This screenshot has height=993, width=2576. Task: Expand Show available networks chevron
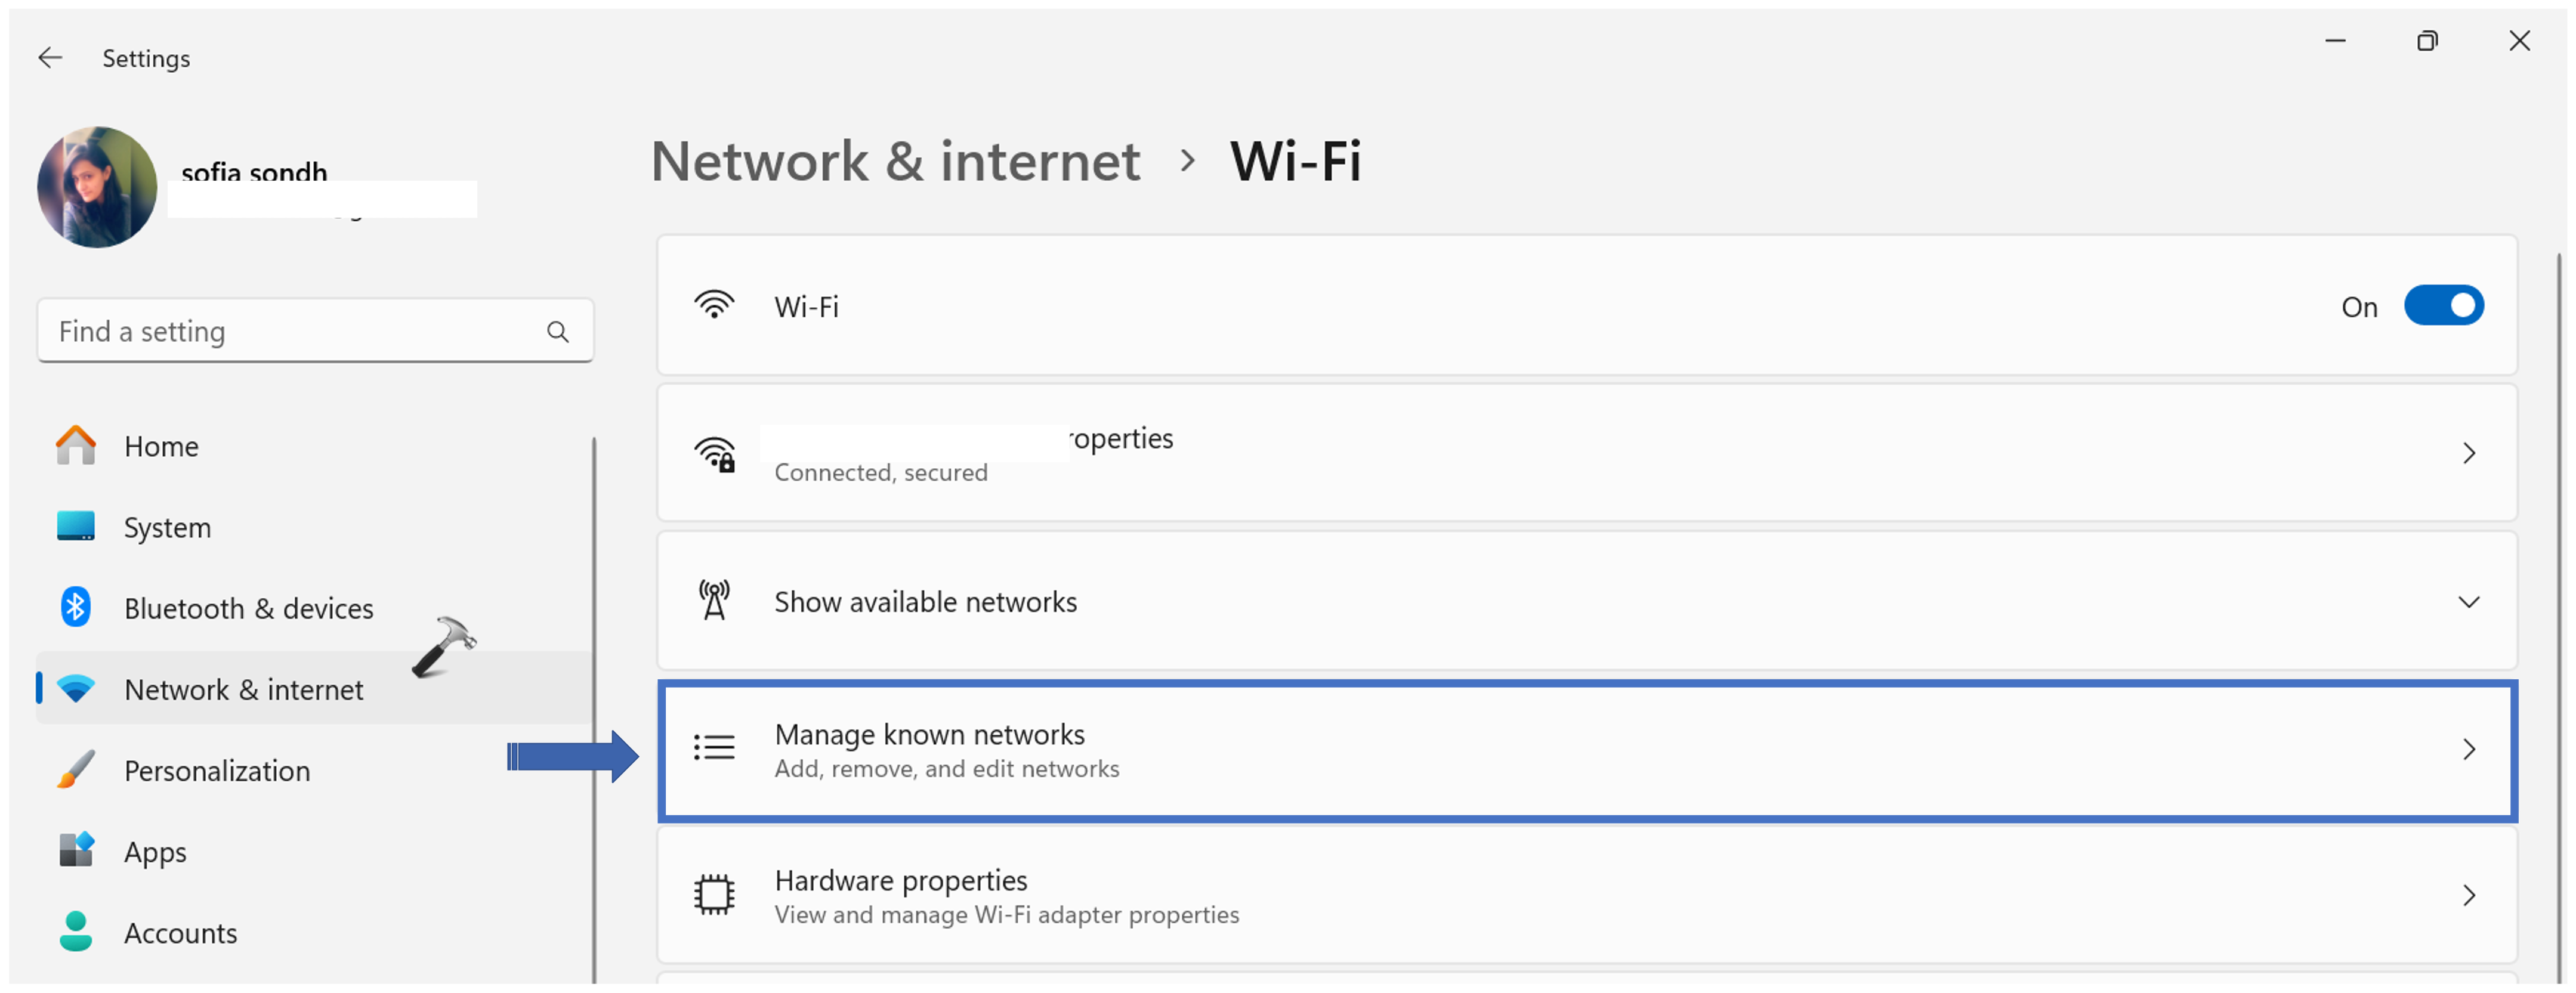pyautogui.click(x=2468, y=602)
